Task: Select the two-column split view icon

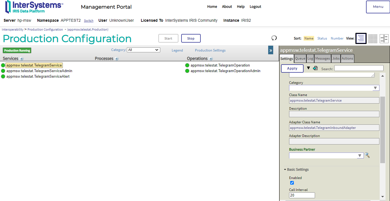Action: [x=384, y=38]
